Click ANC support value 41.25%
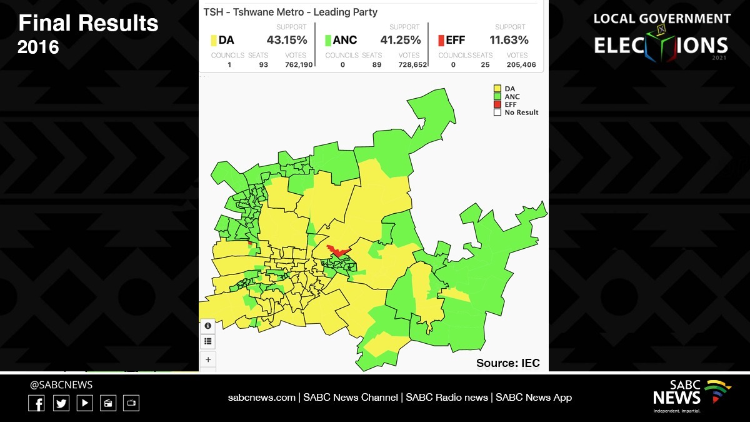Image resolution: width=750 pixels, height=422 pixels. (401, 40)
